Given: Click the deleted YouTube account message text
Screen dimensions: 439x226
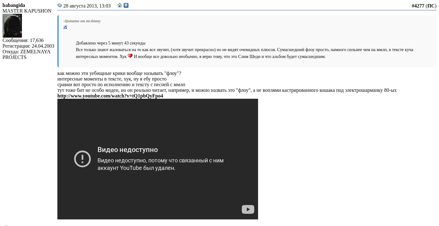Looking at the screenshot, I should pos(160,164).
